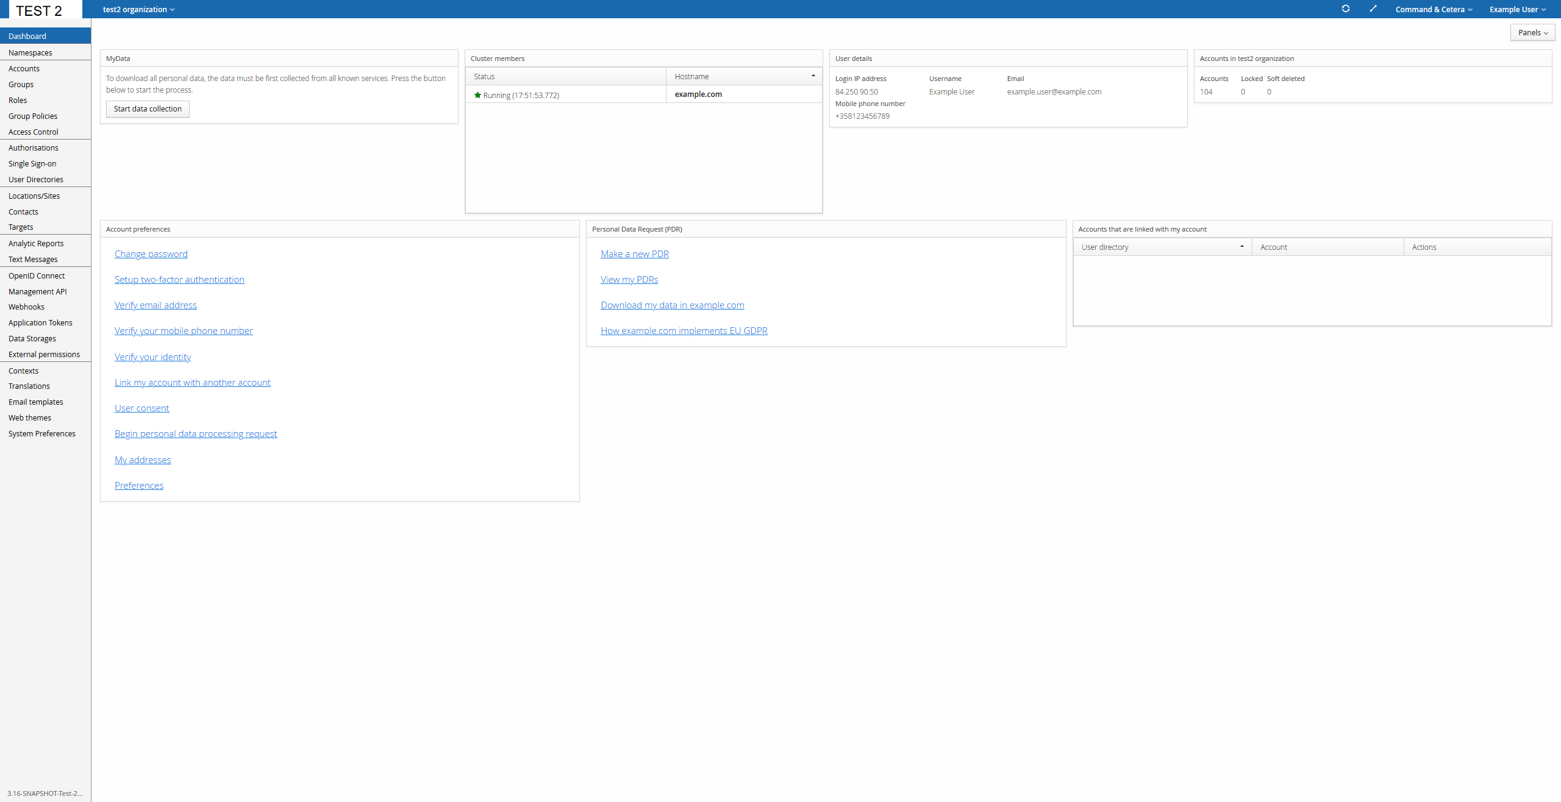Toggle User directory column sort arrow

click(x=1241, y=247)
